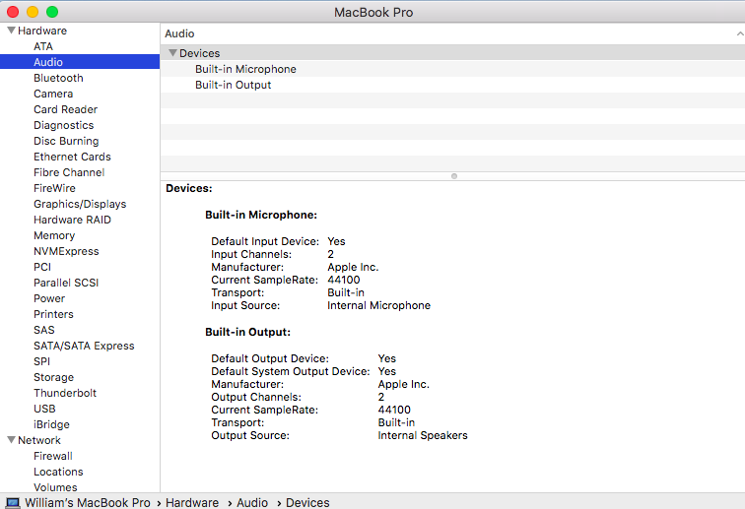
Task: Show Firewall under Network
Action: (x=53, y=456)
